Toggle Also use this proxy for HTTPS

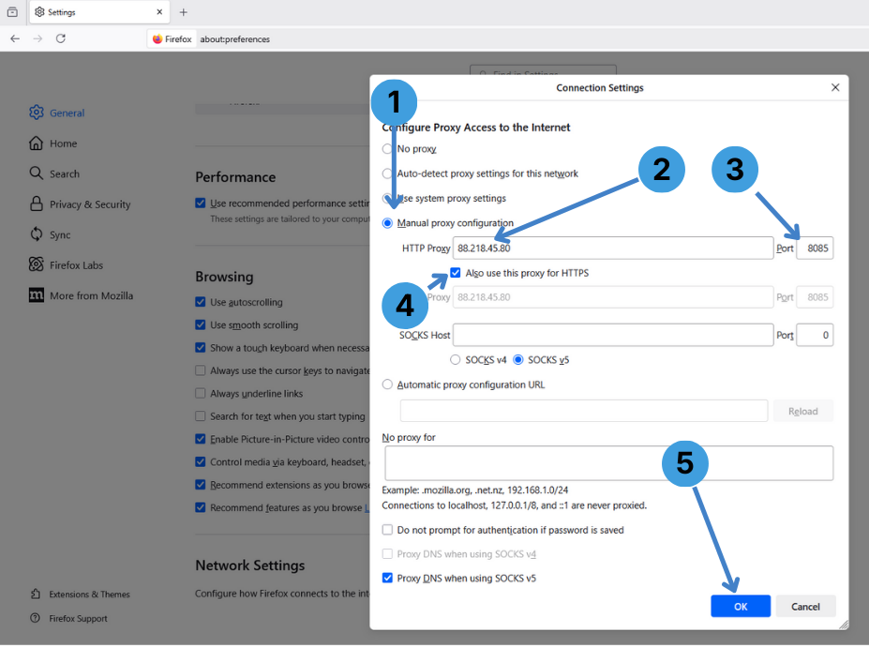pos(456,273)
